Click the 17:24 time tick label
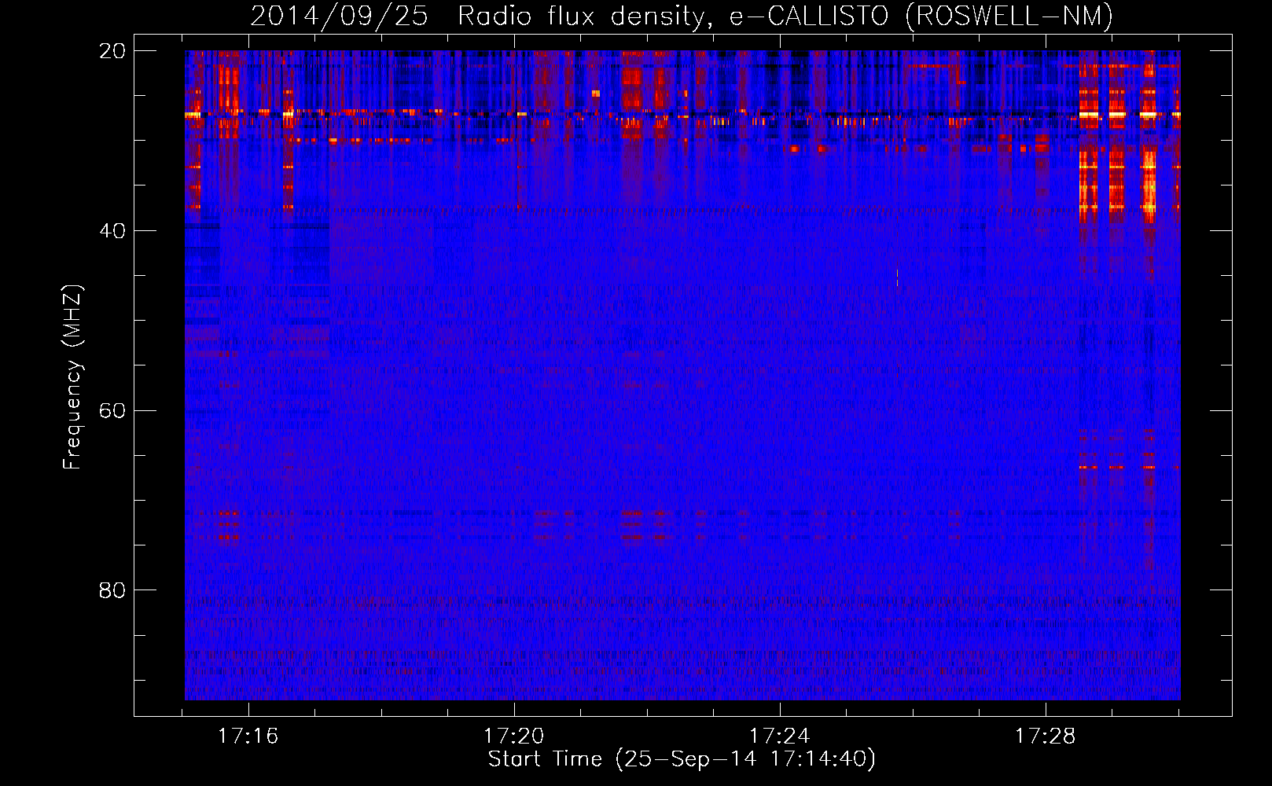The image size is (1272, 786). click(x=780, y=736)
